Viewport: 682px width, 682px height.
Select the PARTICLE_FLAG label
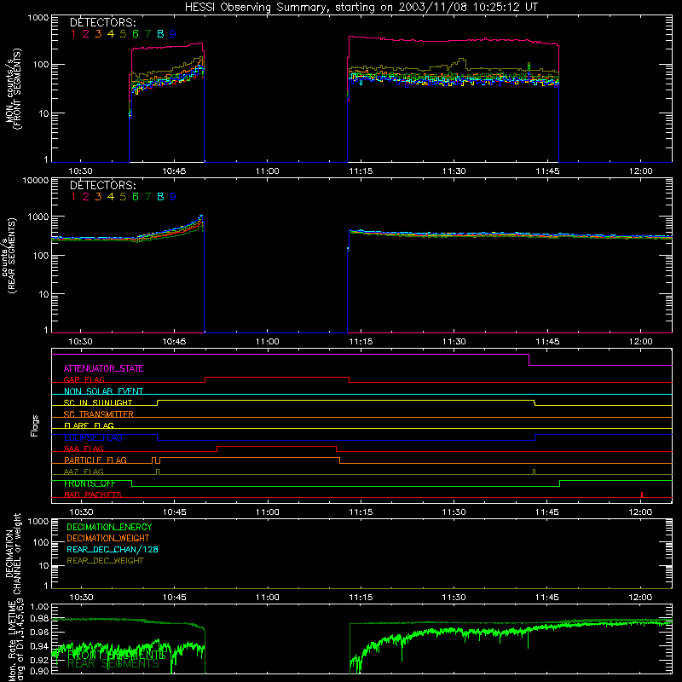(x=95, y=460)
